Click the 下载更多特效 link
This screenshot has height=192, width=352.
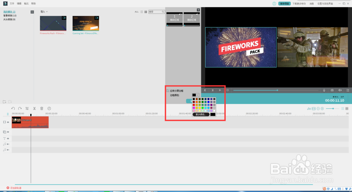[299, 4]
